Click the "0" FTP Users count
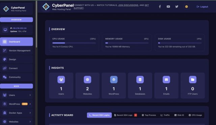Viewport: 216px width, 125px height. tap(193, 89)
